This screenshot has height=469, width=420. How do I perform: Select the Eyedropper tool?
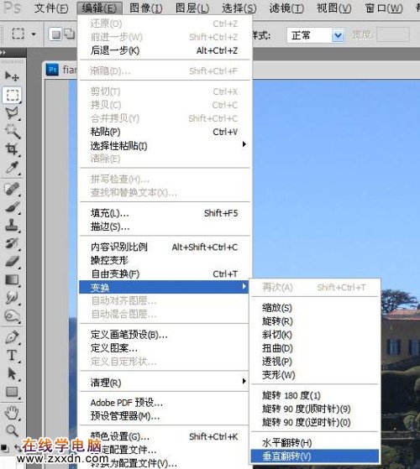[12, 168]
